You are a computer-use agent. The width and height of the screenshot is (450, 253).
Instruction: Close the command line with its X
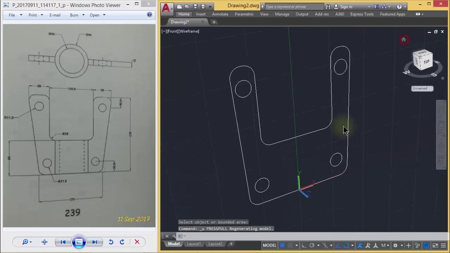(x=167, y=236)
